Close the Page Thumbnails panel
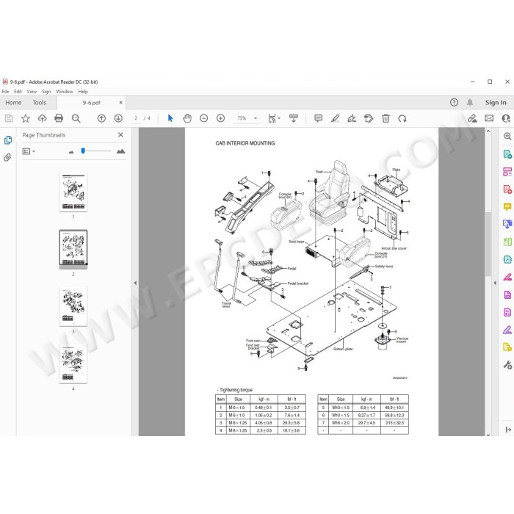 pyautogui.click(x=120, y=134)
